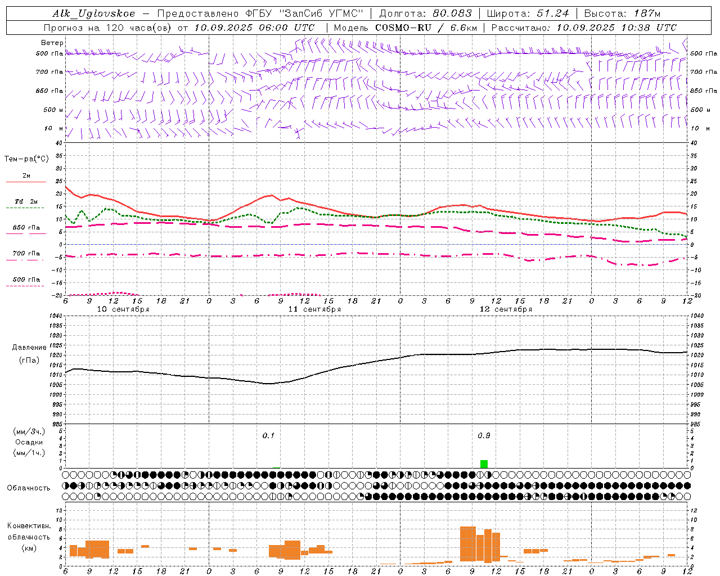Screen dimensions: 720x576
Task: Click the (мм/1ч.) precipitation unit label
Action: click(x=29, y=453)
